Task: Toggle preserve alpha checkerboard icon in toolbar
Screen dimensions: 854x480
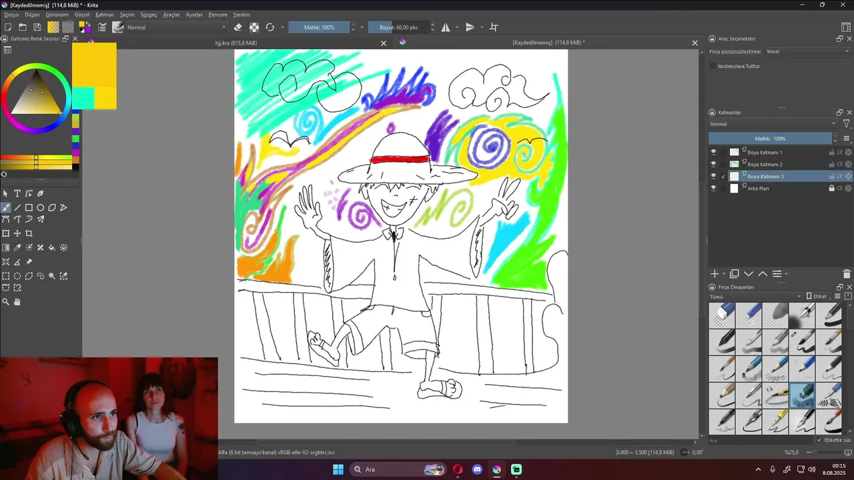Action: pos(254,27)
